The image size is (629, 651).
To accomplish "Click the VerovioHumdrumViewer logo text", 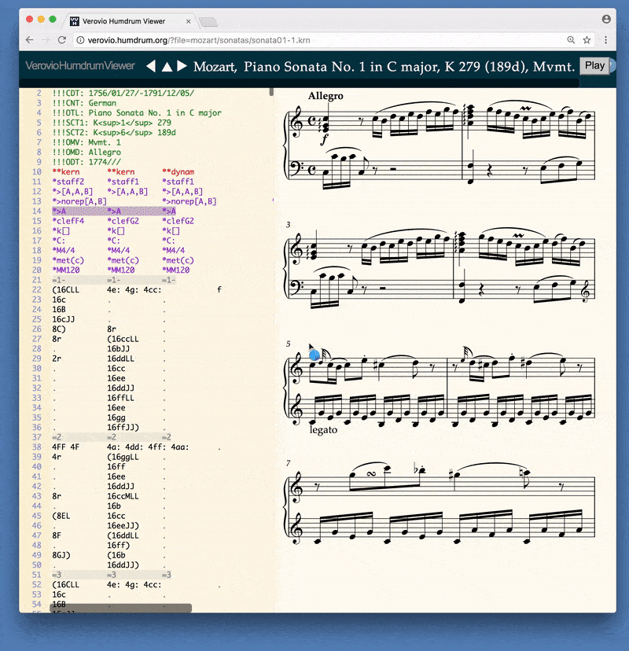I will (80, 65).
